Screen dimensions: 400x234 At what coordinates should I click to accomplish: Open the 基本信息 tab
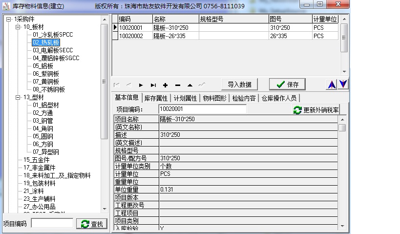tap(127, 98)
